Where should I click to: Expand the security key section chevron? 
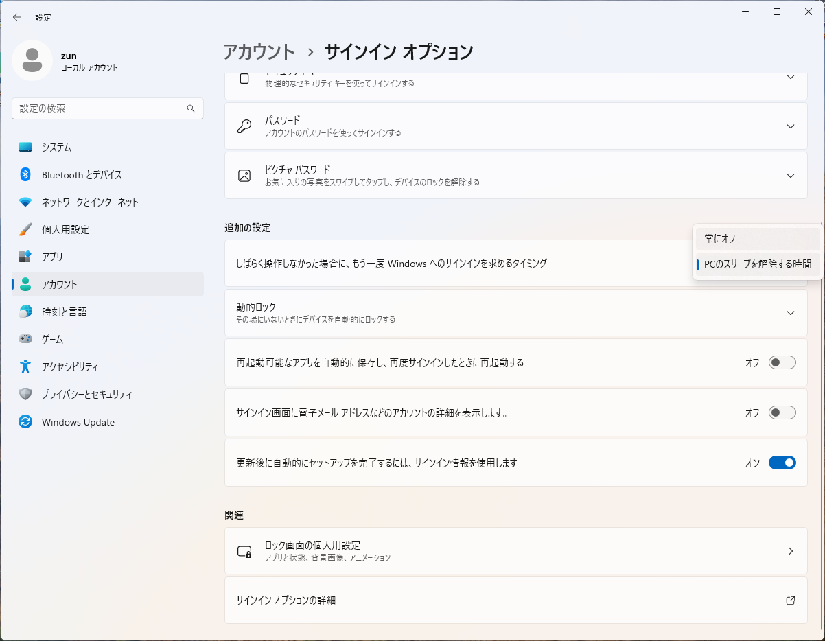coord(791,78)
